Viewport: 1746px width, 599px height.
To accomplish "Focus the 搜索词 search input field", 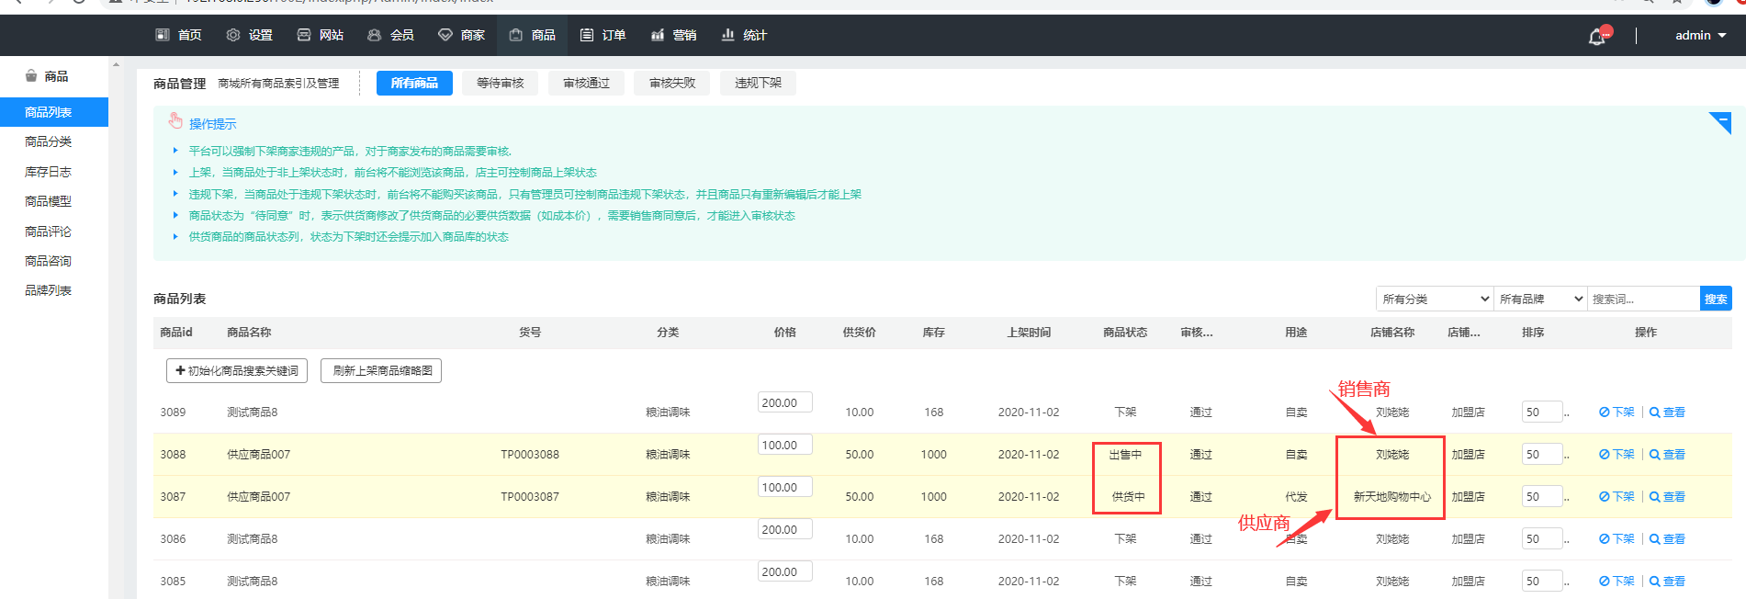I will pos(1642,299).
